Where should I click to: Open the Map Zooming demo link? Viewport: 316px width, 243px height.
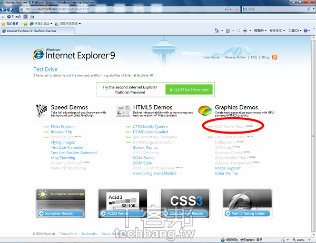pyautogui.click(x=63, y=158)
